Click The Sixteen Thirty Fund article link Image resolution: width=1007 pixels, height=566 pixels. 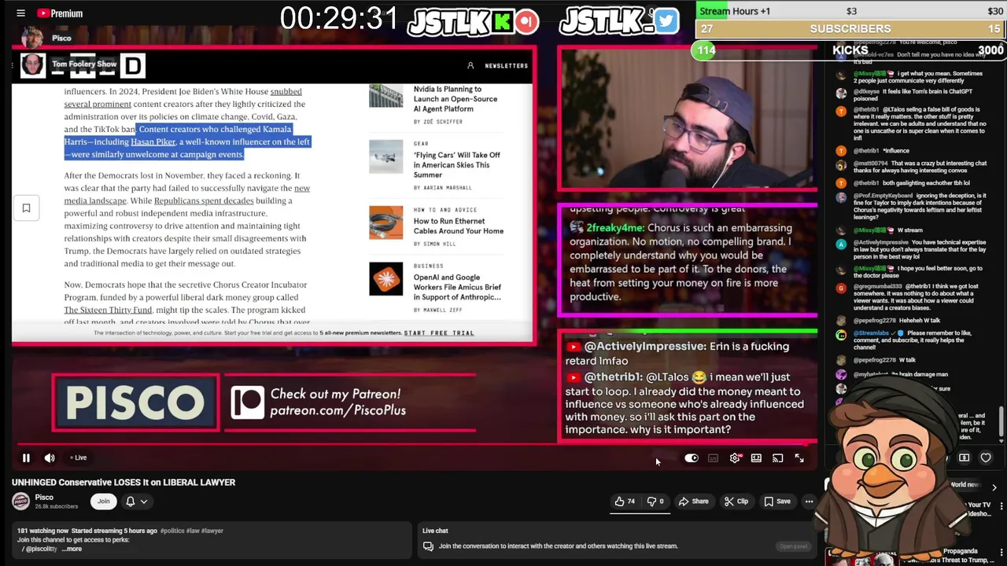108,310
